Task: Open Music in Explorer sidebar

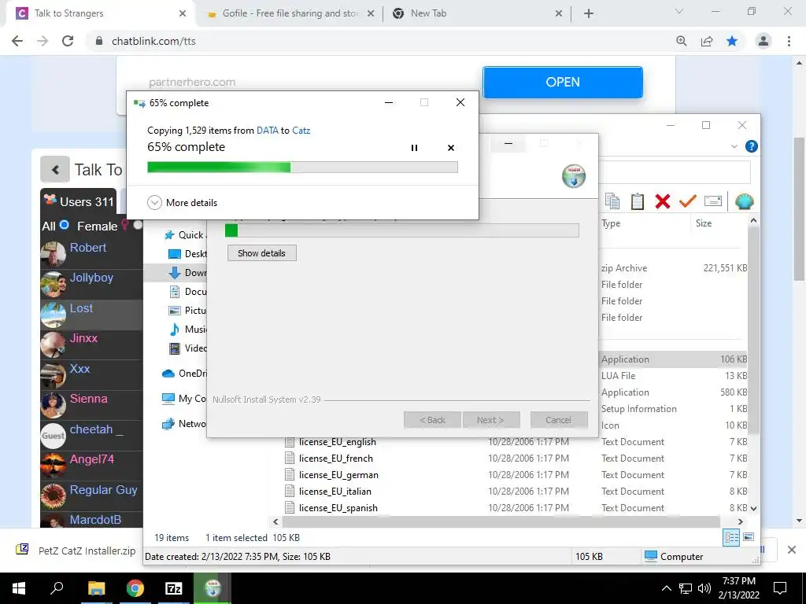Action: 187,330
